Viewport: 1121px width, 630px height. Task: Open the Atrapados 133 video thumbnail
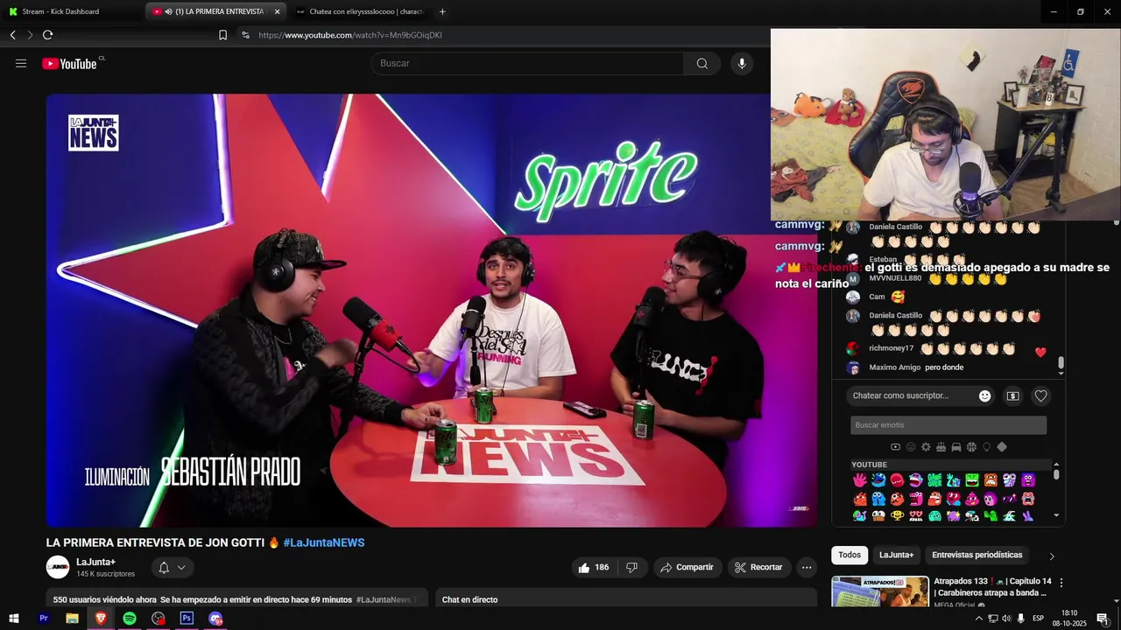pos(880,591)
